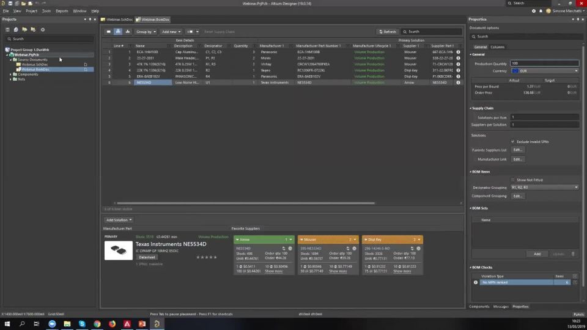Click info icon on ECA-1HM100I row
This screenshot has height=330, width=587.
(458, 52)
